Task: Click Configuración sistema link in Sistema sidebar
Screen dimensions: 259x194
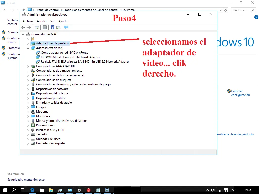Action: point(13,56)
